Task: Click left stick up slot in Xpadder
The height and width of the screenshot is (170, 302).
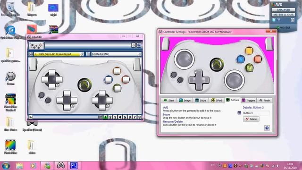Action: (52, 72)
